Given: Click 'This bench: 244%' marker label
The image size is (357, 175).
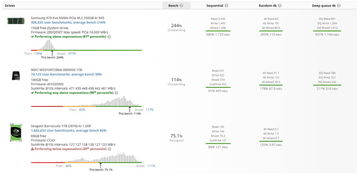Looking at the screenshot, I should click(52, 58).
